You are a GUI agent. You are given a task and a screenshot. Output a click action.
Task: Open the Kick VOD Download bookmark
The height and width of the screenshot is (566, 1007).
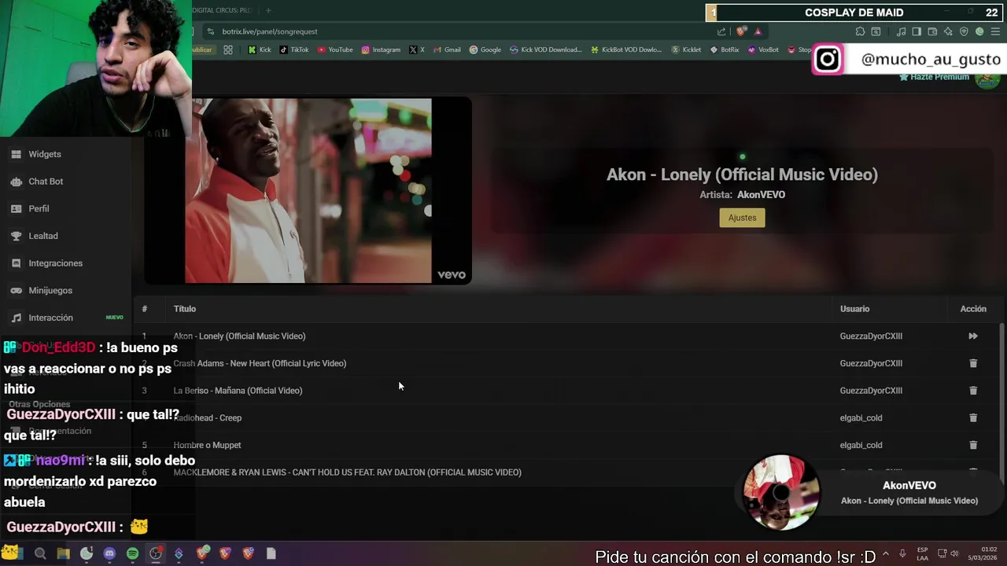[546, 50]
